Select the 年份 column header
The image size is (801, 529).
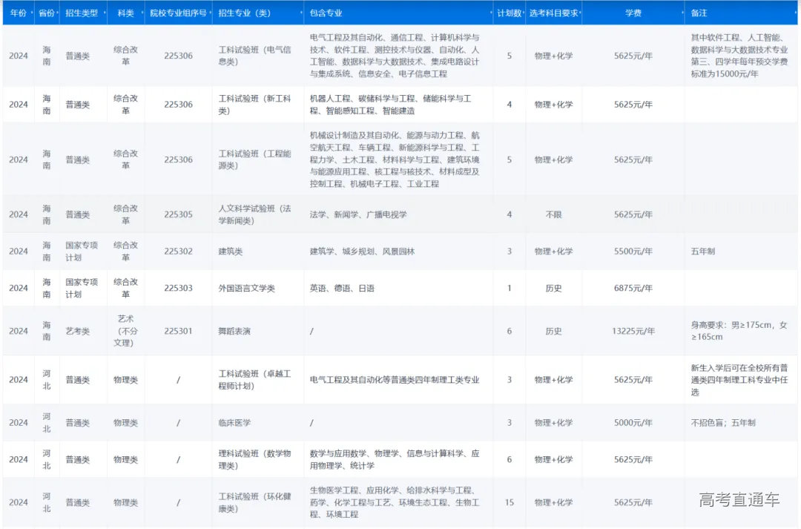(18, 13)
